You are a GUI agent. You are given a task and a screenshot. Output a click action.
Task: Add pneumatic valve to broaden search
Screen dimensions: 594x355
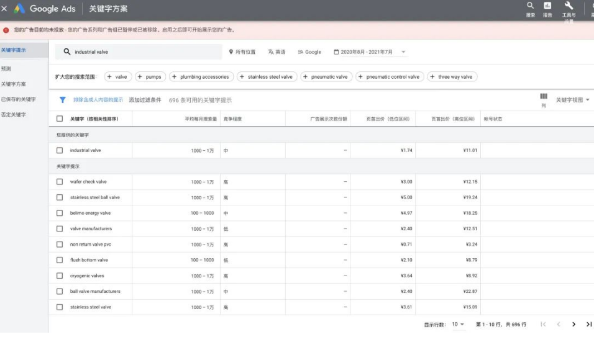326,77
